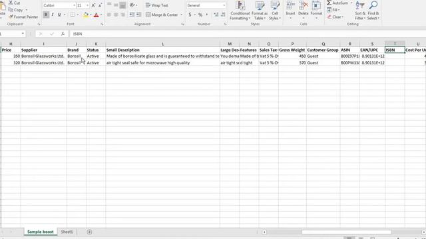The width and height of the screenshot is (426, 239).
Task: Click Merge & Center
Action: (162, 15)
